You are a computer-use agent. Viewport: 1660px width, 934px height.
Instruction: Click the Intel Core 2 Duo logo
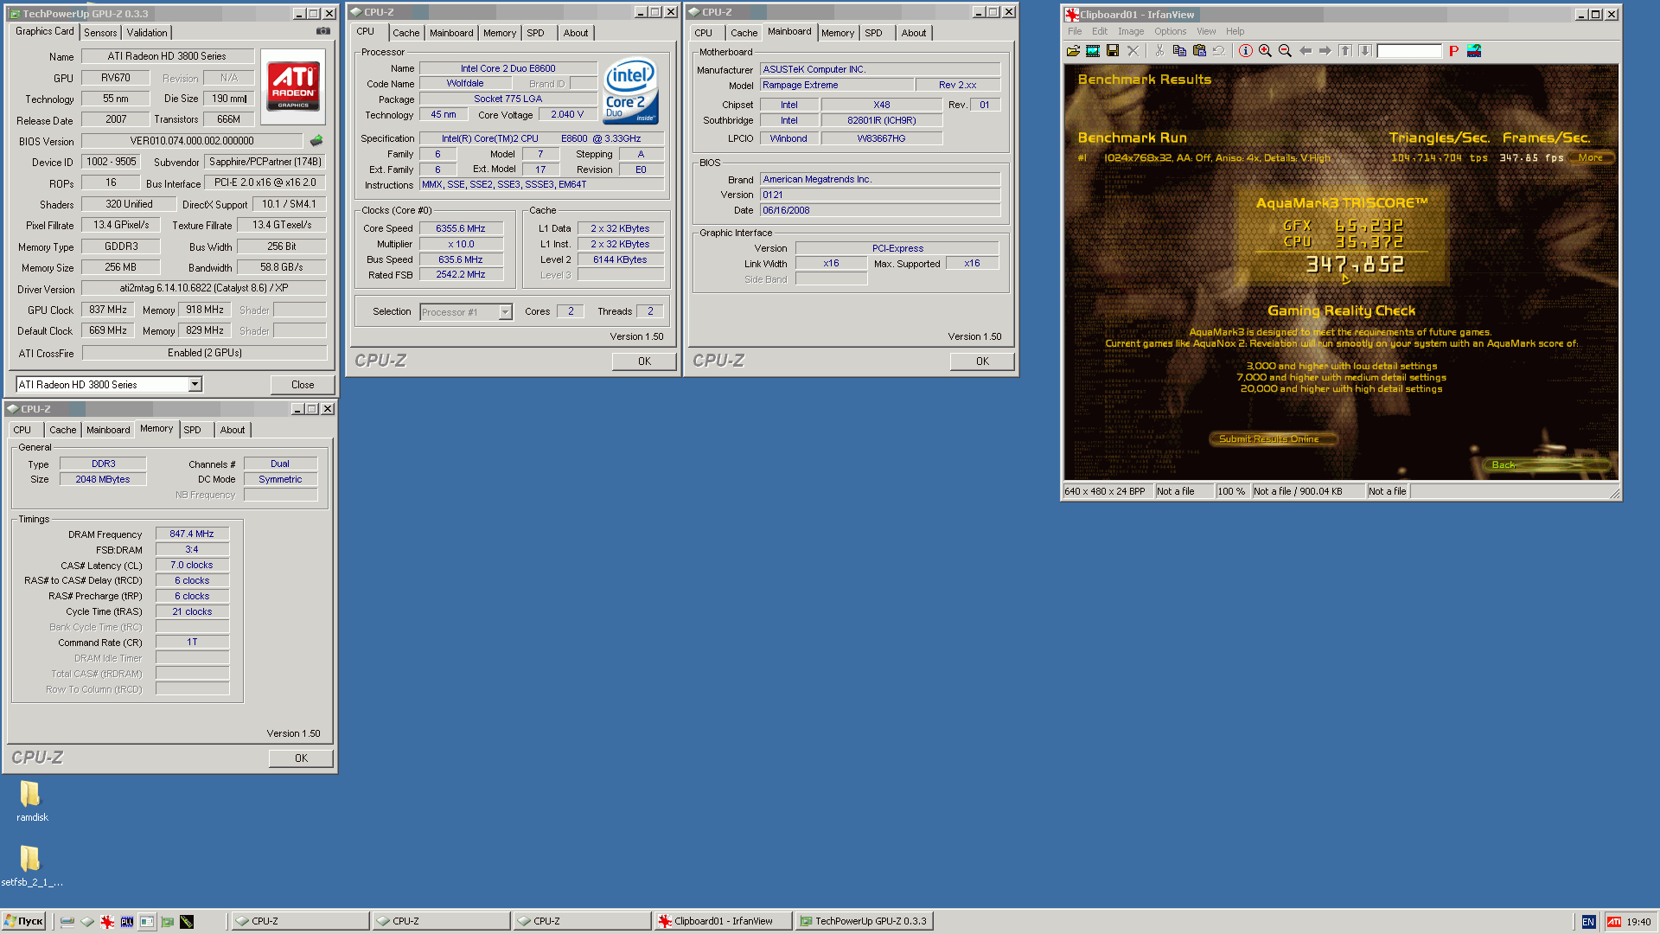(630, 91)
